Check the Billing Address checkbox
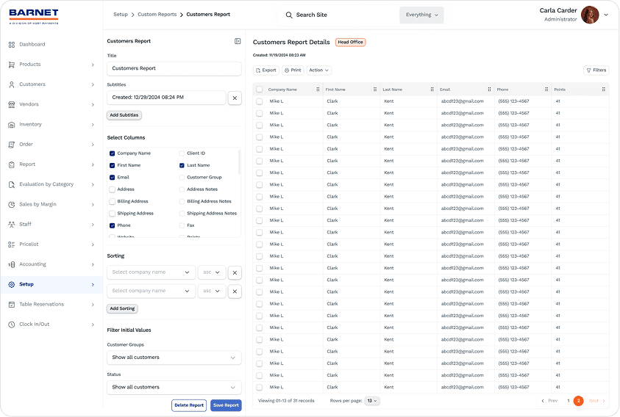 [113, 201]
